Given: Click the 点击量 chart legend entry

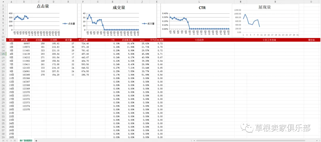Looking at the screenshot, I should (x=69, y=23).
